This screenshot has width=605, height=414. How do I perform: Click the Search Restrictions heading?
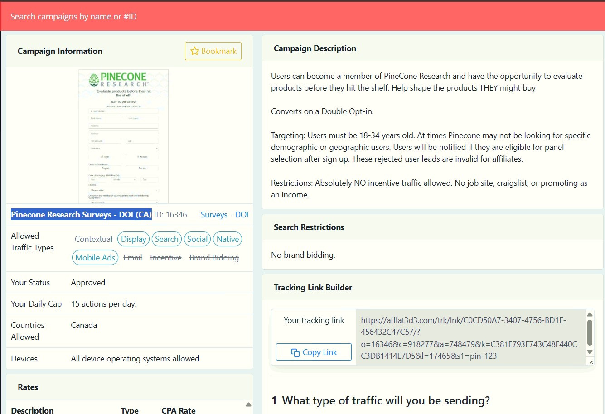tap(309, 227)
